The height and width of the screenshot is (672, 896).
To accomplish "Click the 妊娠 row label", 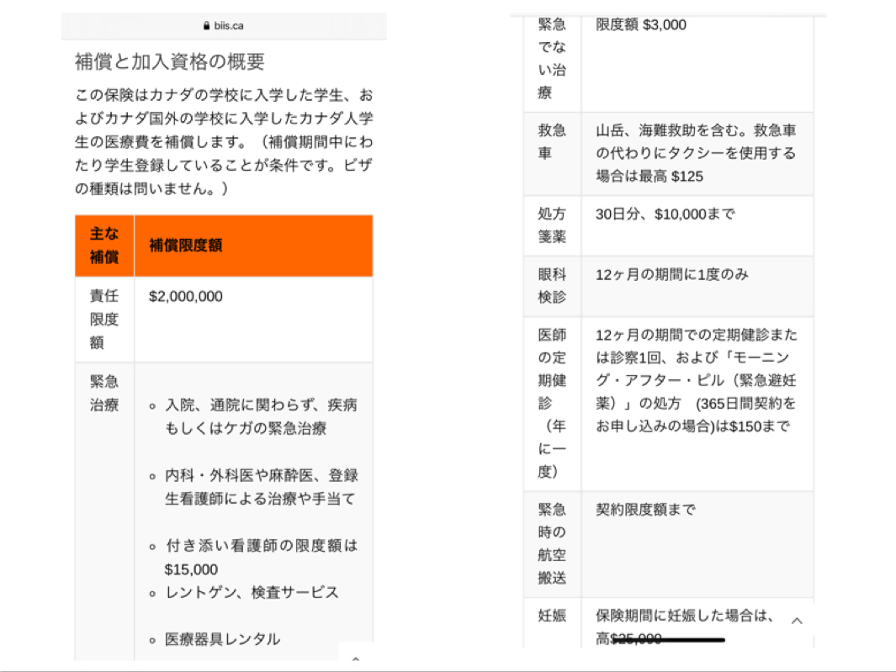I will (x=552, y=616).
